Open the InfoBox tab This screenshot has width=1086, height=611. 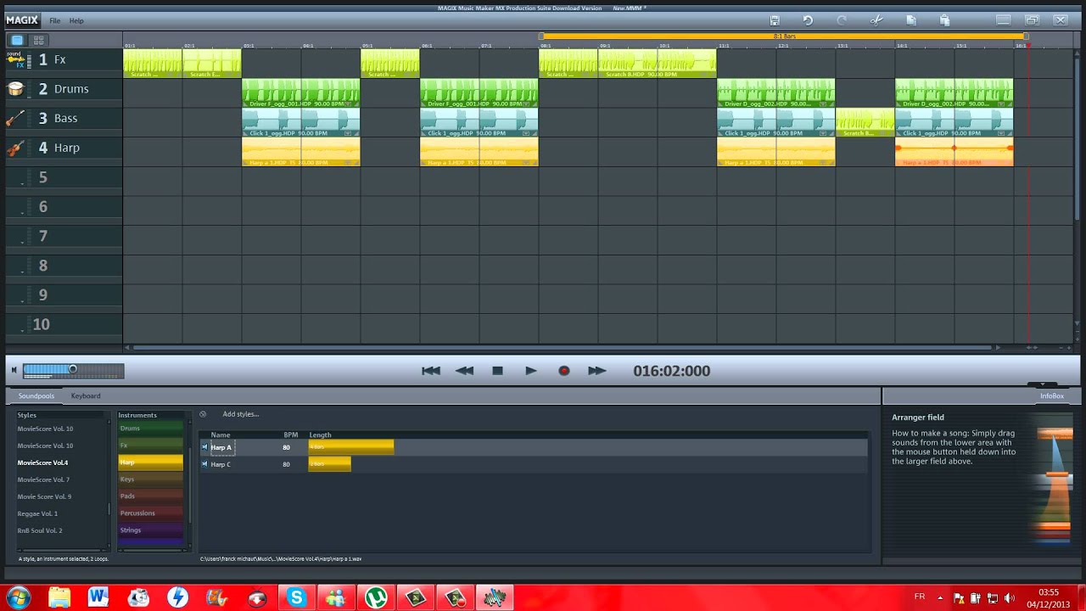(1052, 395)
